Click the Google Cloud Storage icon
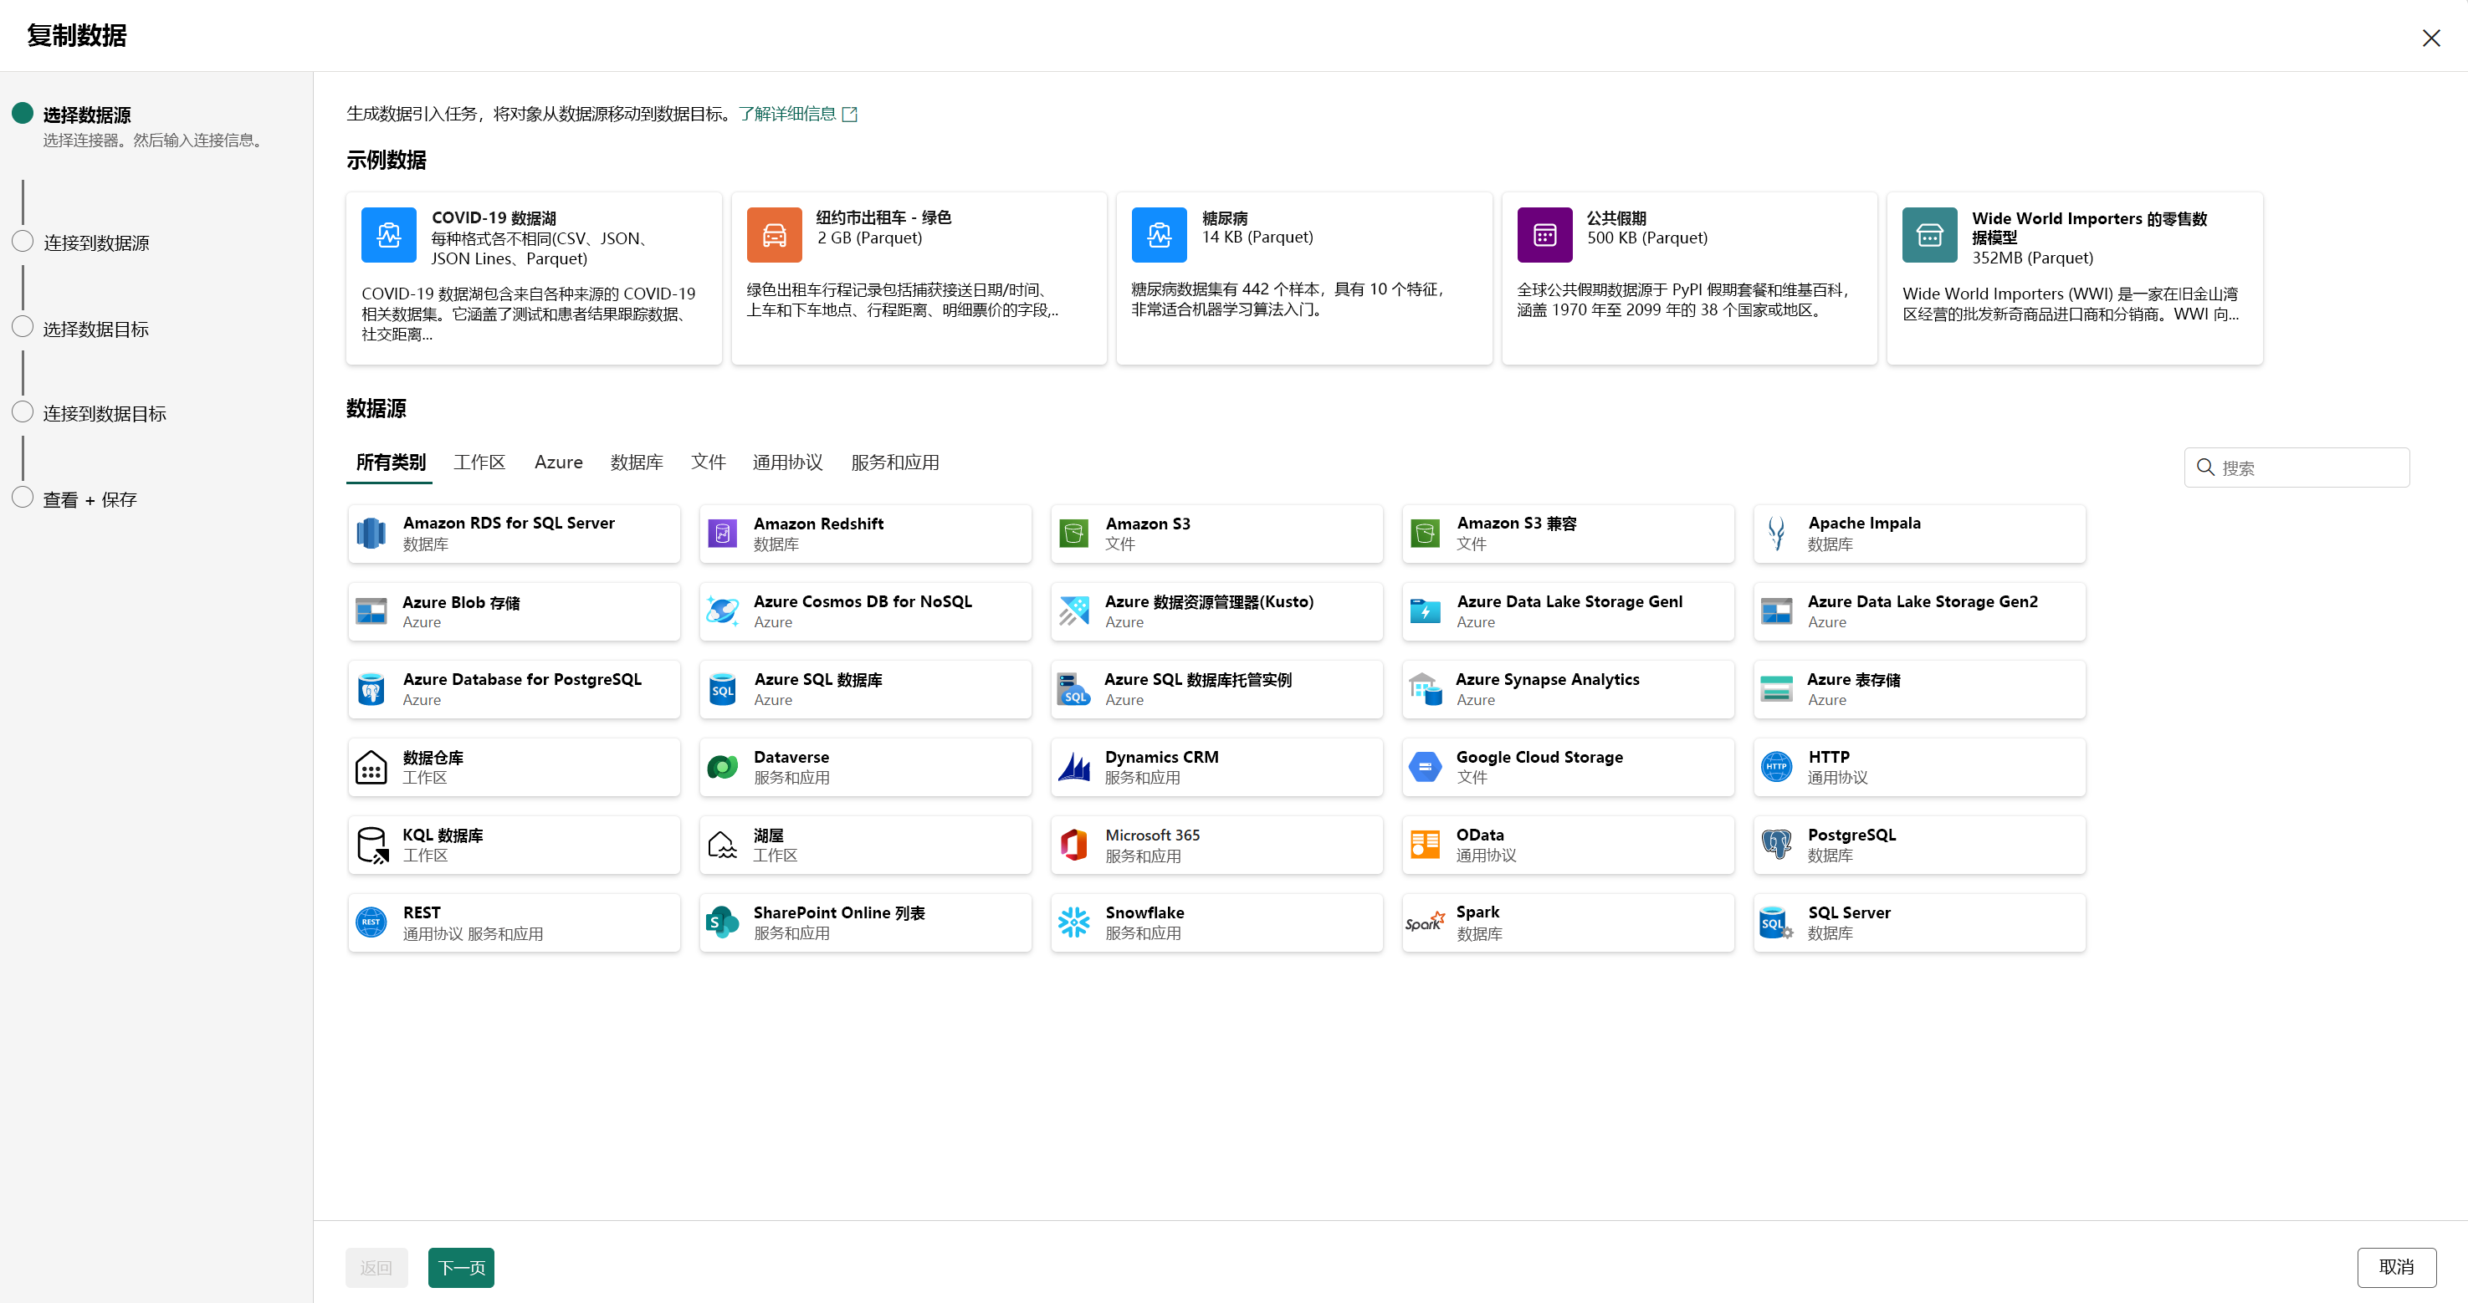This screenshot has width=2468, height=1303. [x=1426, y=768]
